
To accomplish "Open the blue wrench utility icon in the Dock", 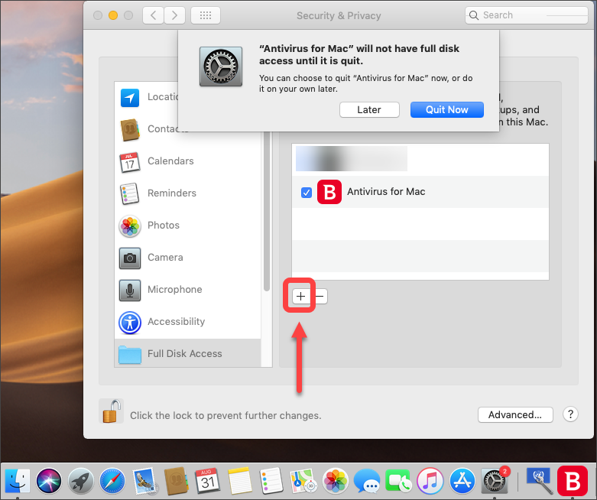I will coord(540,481).
